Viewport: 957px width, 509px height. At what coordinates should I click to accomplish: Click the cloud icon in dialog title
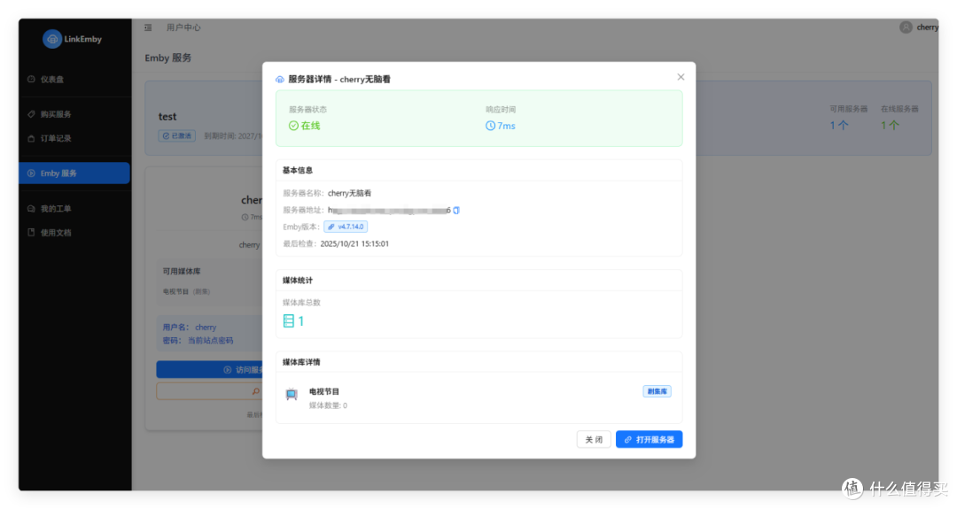(279, 80)
